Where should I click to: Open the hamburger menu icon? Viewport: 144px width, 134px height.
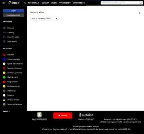pyautogui.click(x=4, y=3)
